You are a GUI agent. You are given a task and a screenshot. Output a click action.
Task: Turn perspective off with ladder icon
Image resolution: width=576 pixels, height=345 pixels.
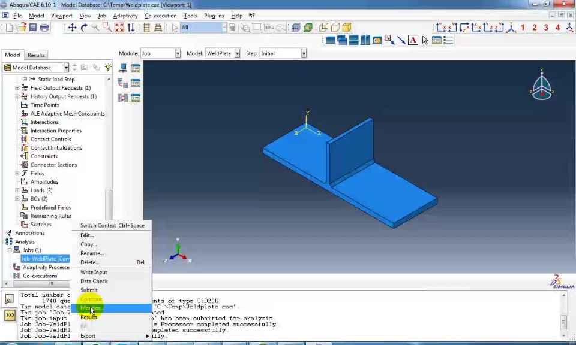146,28
